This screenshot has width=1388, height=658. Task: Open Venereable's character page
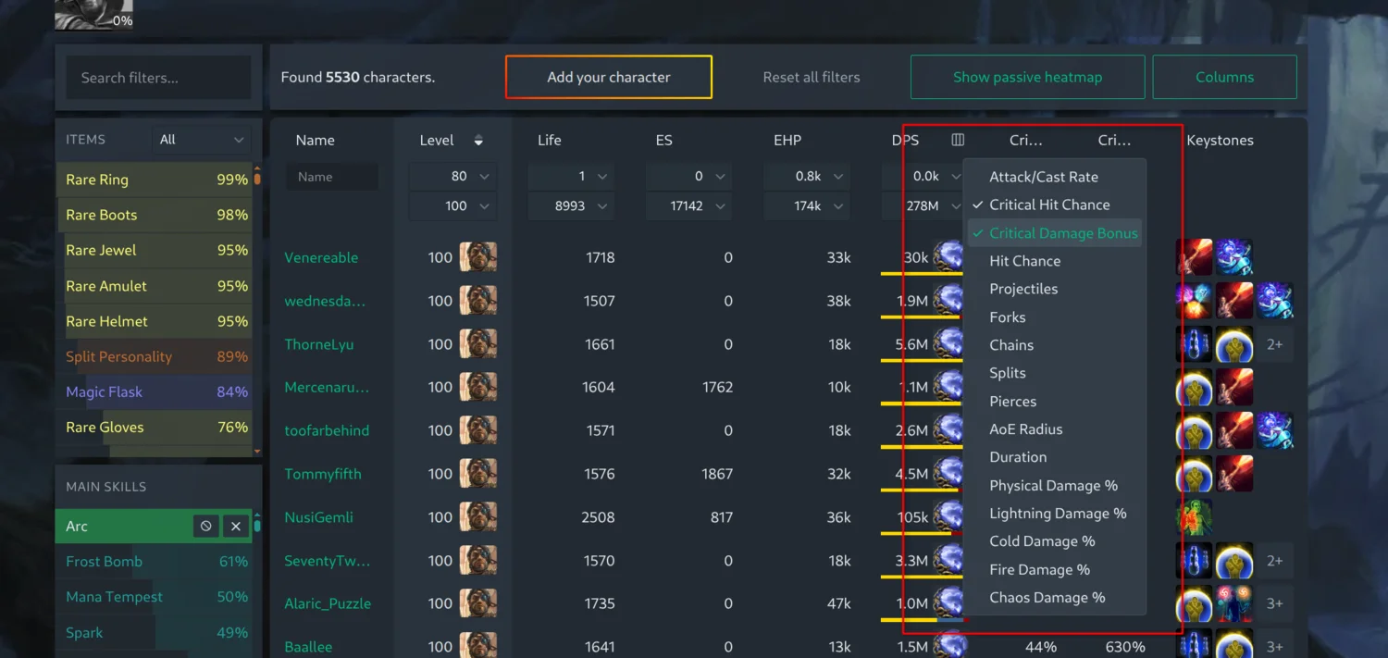321,257
